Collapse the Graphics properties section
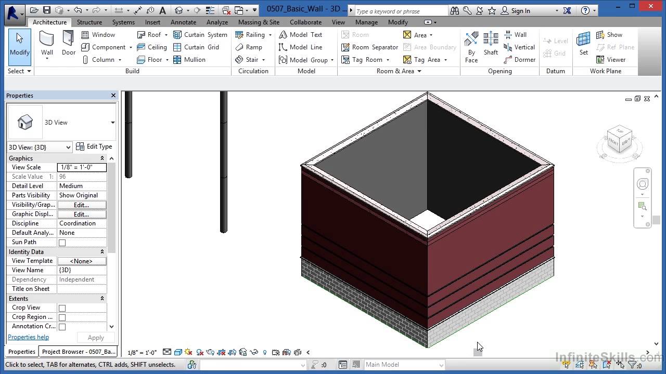Image resolution: width=666 pixels, height=374 pixels. tap(102, 158)
